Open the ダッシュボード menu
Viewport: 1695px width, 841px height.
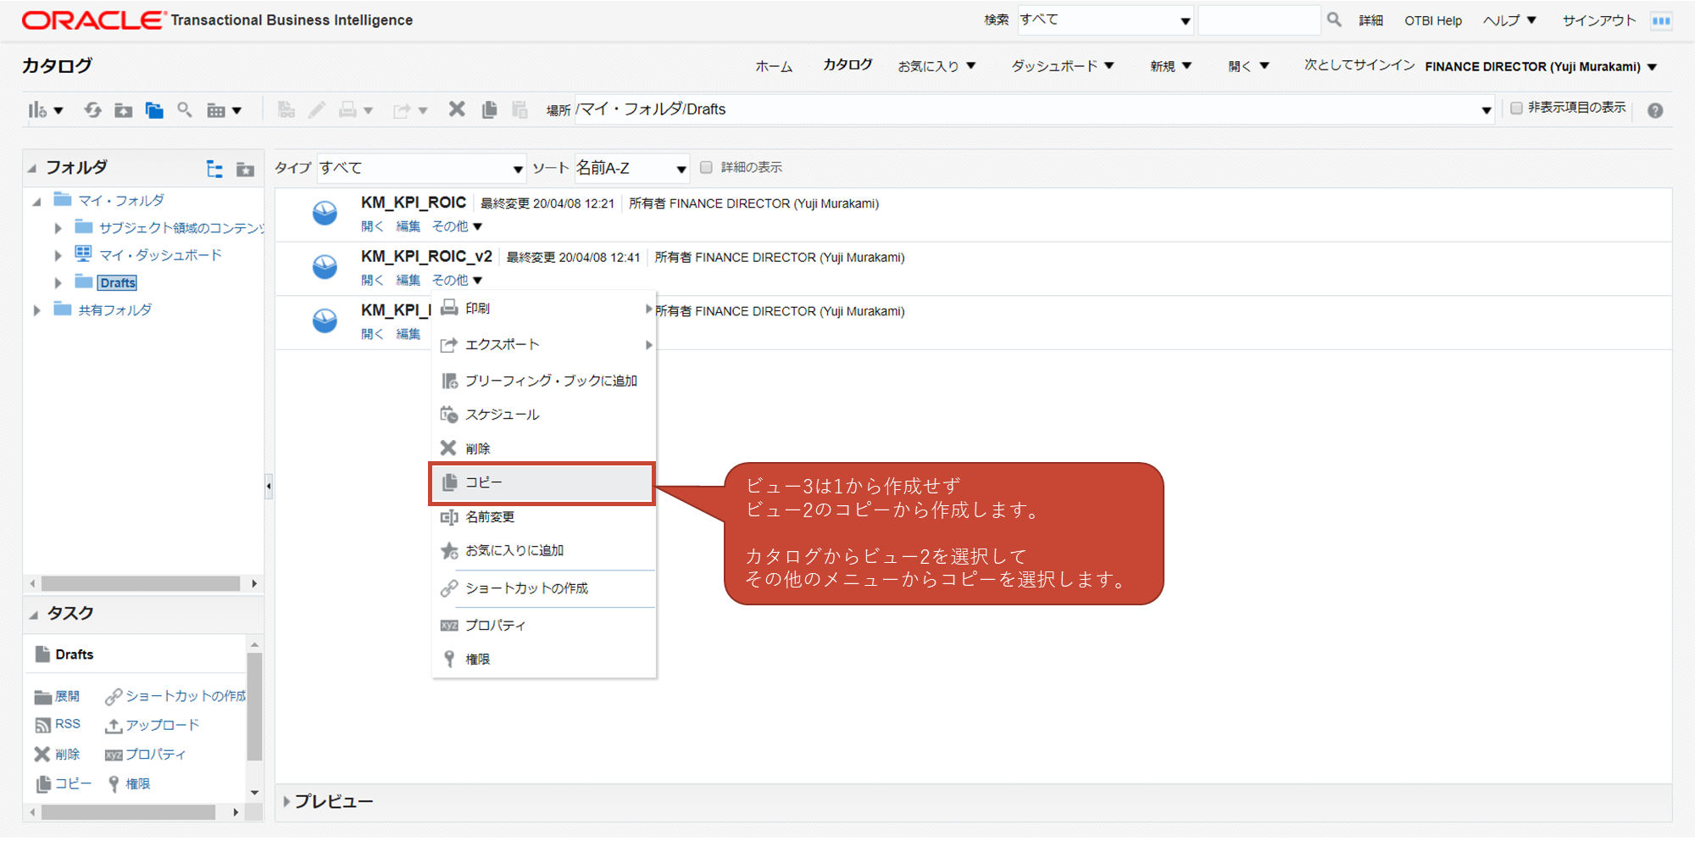pyautogui.click(x=1063, y=66)
